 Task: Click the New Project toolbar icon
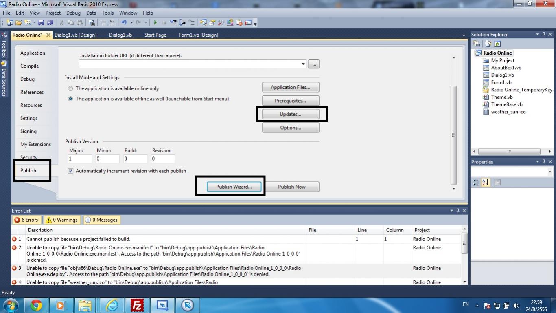9,22
